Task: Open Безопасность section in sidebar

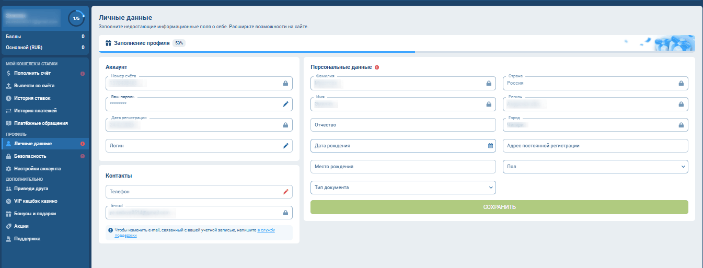Action: coord(30,156)
